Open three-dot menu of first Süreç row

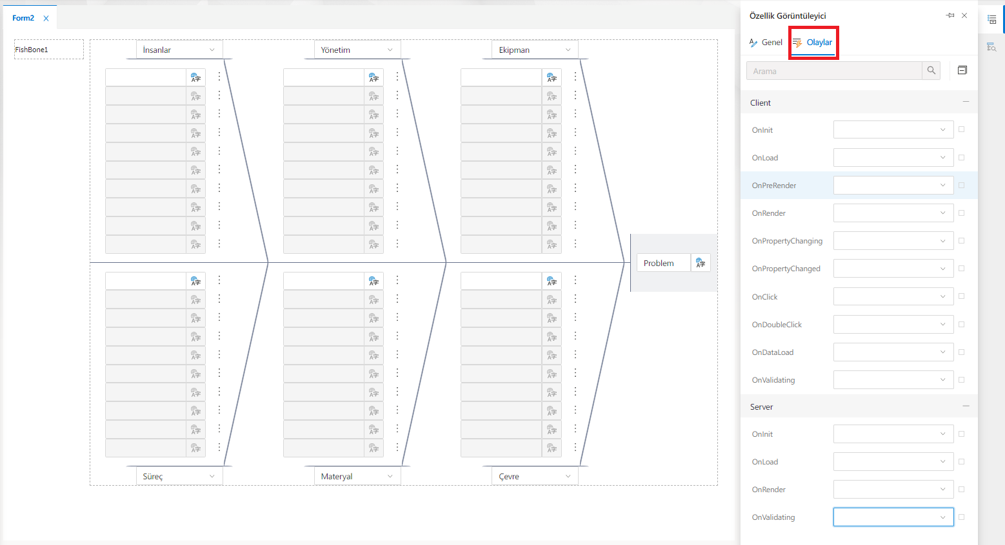pyautogui.click(x=219, y=280)
